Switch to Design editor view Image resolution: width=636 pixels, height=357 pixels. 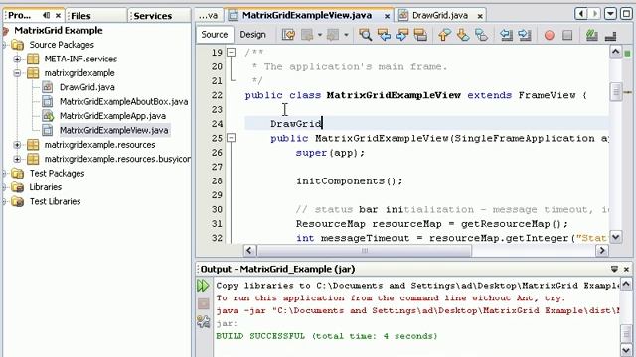click(252, 35)
